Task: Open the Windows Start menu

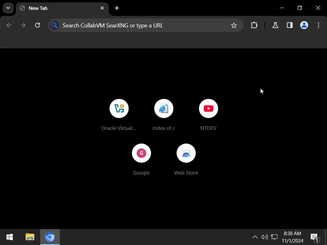Action: tap(10, 237)
